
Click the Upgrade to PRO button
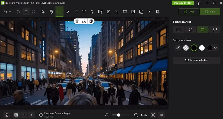(183, 3)
